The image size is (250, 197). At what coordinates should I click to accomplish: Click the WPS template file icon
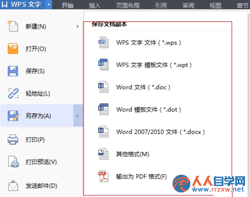coord(103,65)
